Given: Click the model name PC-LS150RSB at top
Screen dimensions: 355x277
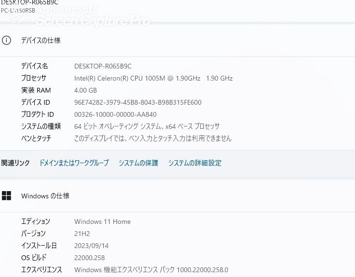Looking at the screenshot, I should click(18, 11).
